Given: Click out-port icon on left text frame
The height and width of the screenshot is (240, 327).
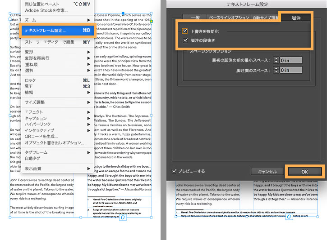Looking at the screenshot, I should click(x=123, y=218).
